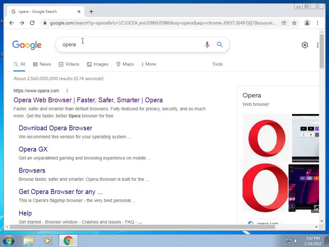Click the scroll down arrow
This screenshot has width=329, height=247.
[x=322, y=221]
